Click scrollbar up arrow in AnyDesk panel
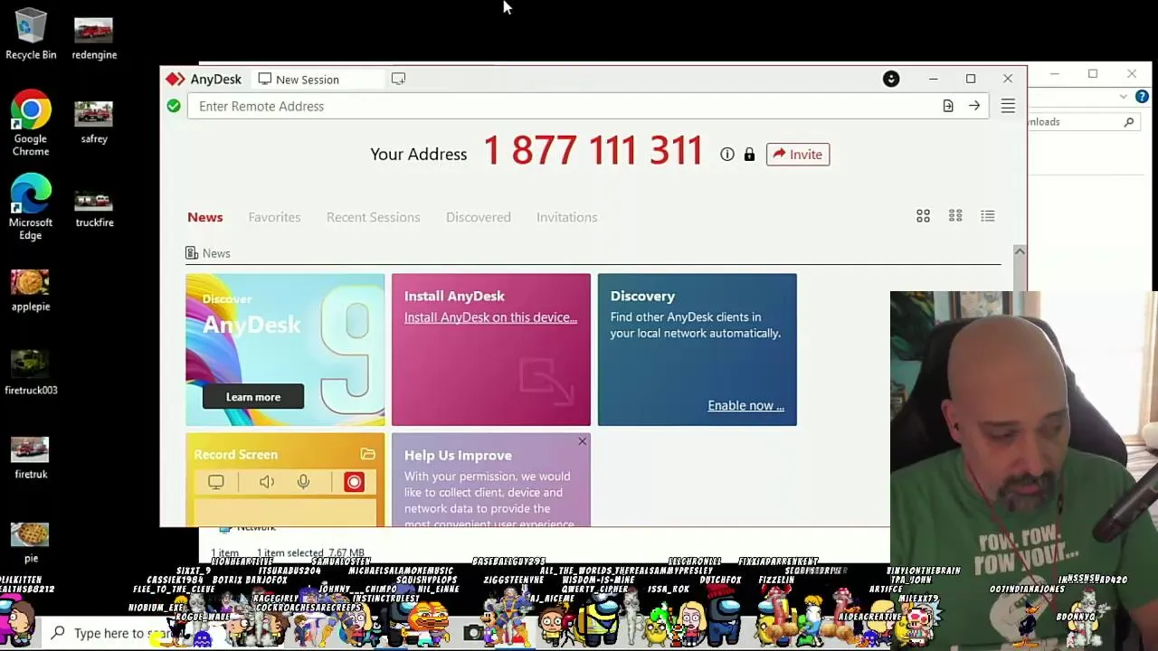Image resolution: width=1158 pixels, height=651 pixels. (x=1020, y=251)
